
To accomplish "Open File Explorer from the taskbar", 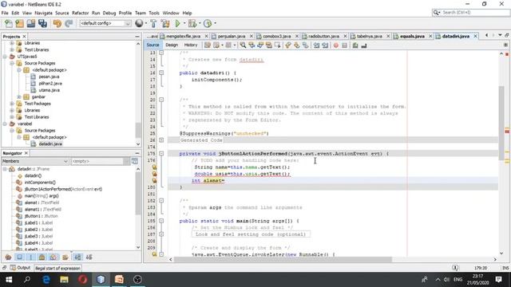I will [64, 279].
